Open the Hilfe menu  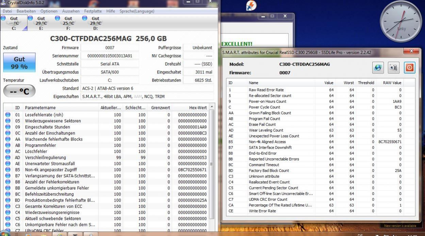click(111, 11)
